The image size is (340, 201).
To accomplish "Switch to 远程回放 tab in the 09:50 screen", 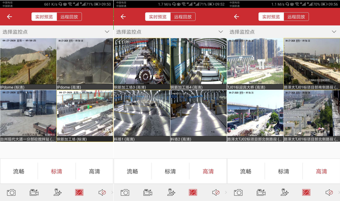I will pyautogui.click(x=69, y=17).
